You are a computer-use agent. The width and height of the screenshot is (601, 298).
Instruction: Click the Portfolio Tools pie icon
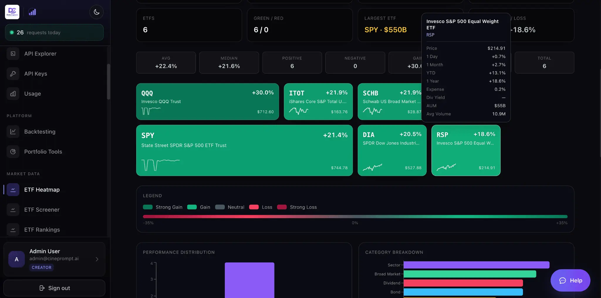coord(13,151)
